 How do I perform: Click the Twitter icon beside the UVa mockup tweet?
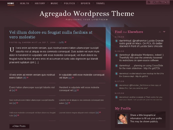click(116, 73)
